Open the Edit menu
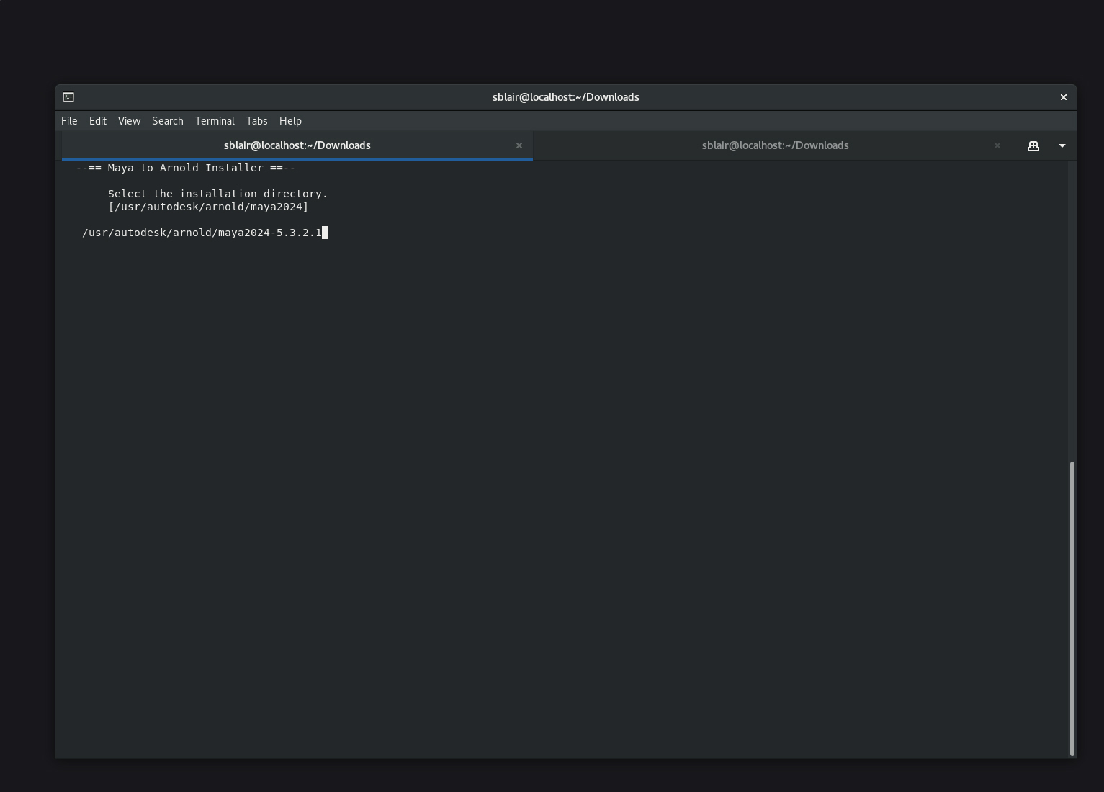This screenshot has width=1104, height=792. pyautogui.click(x=97, y=120)
